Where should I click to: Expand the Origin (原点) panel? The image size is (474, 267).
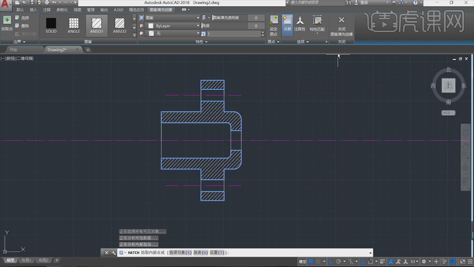click(x=273, y=42)
